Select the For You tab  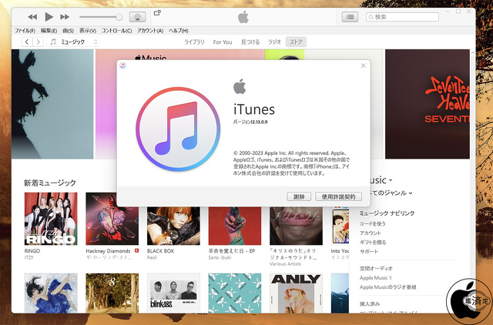223,42
